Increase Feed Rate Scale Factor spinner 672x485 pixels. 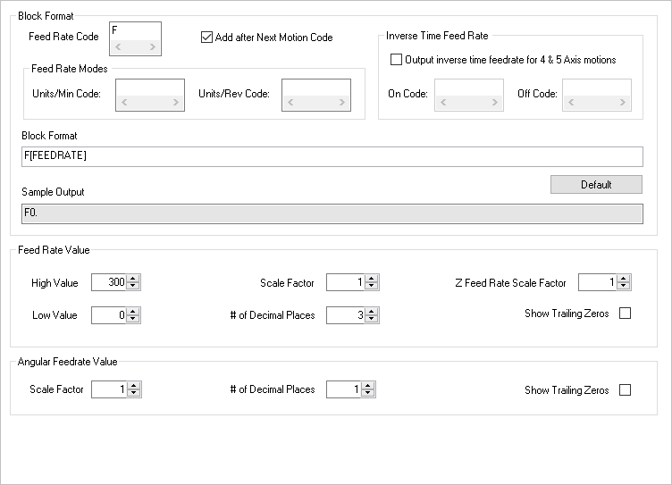tap(371, 279)
